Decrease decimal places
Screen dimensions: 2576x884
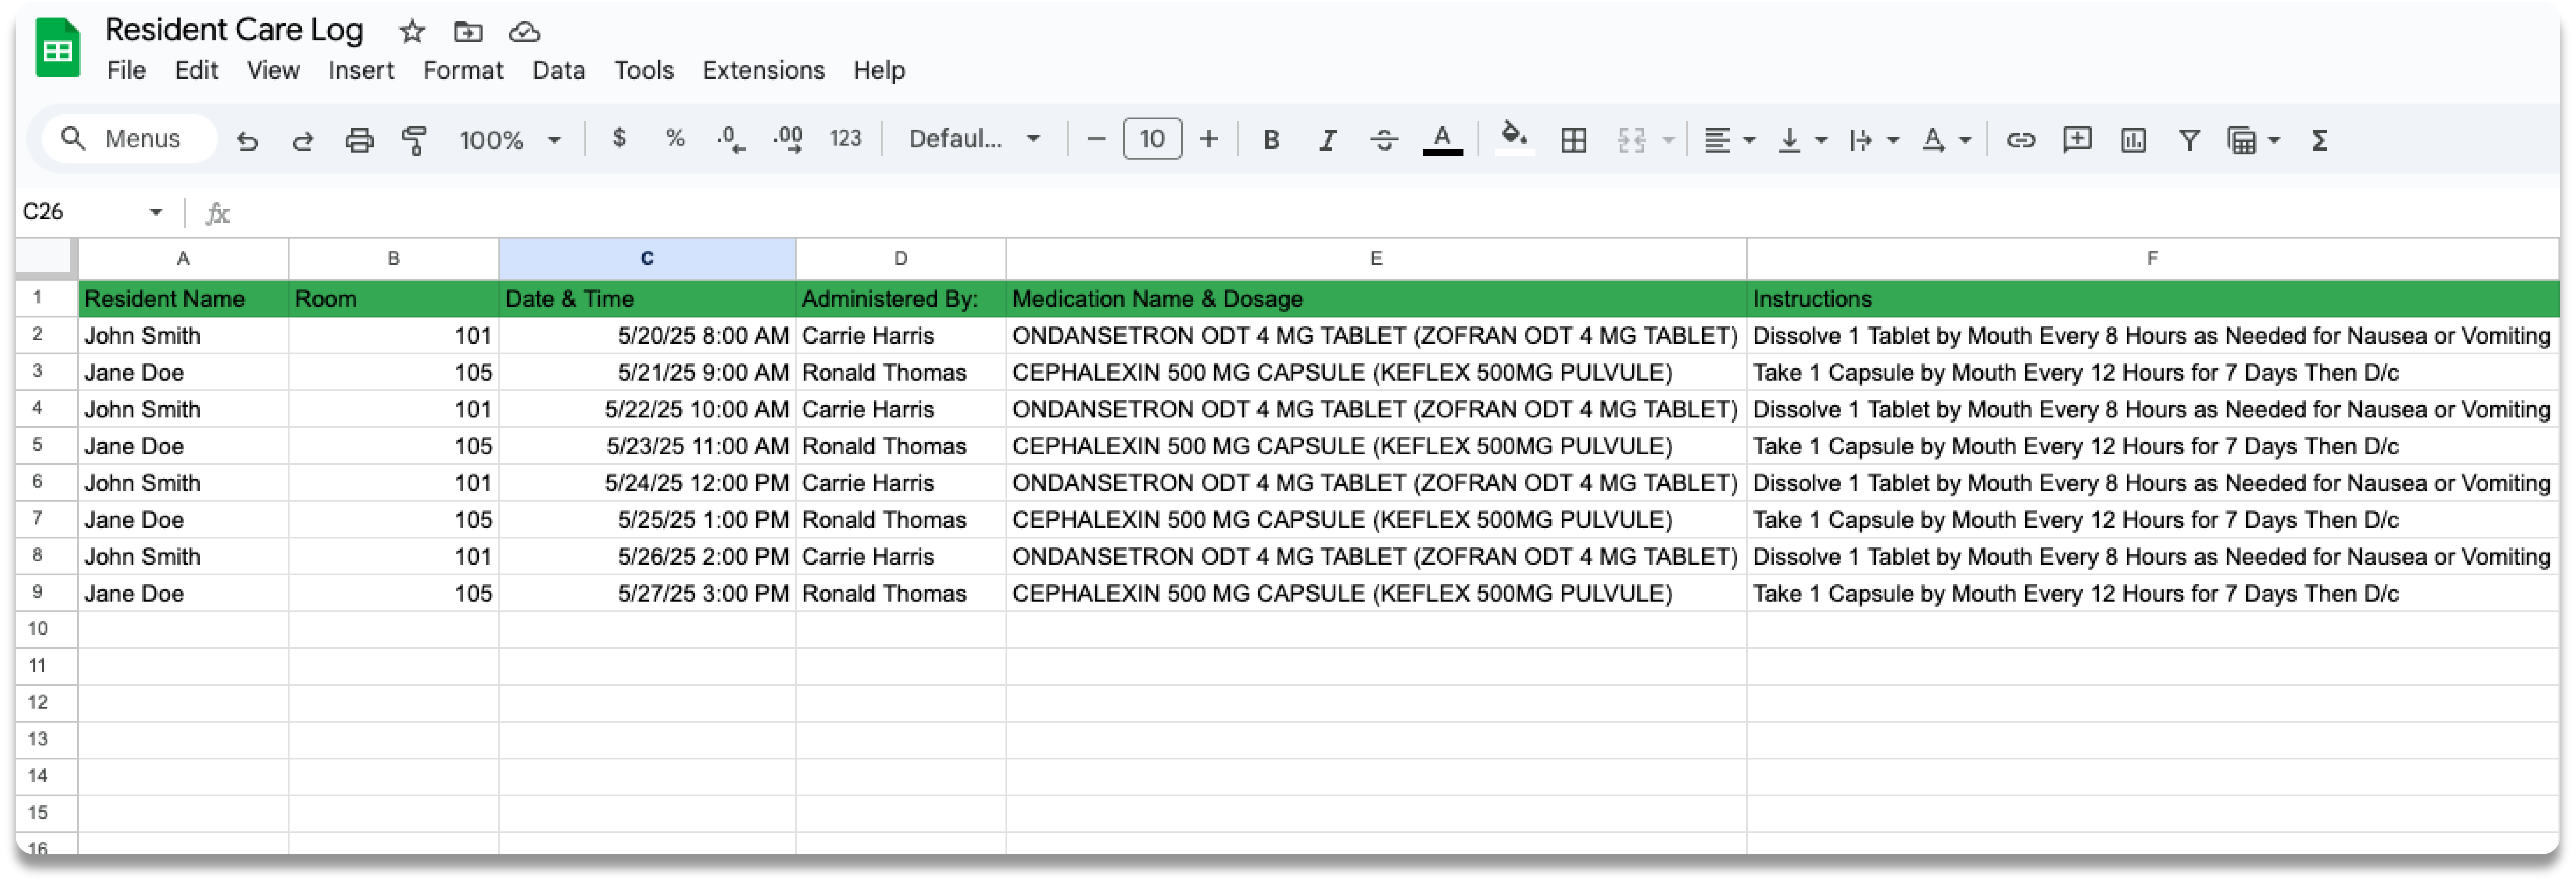(x=731, y=139)
